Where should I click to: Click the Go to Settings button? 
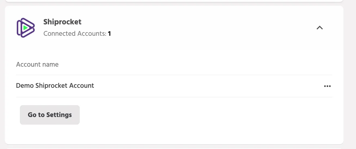50,115
